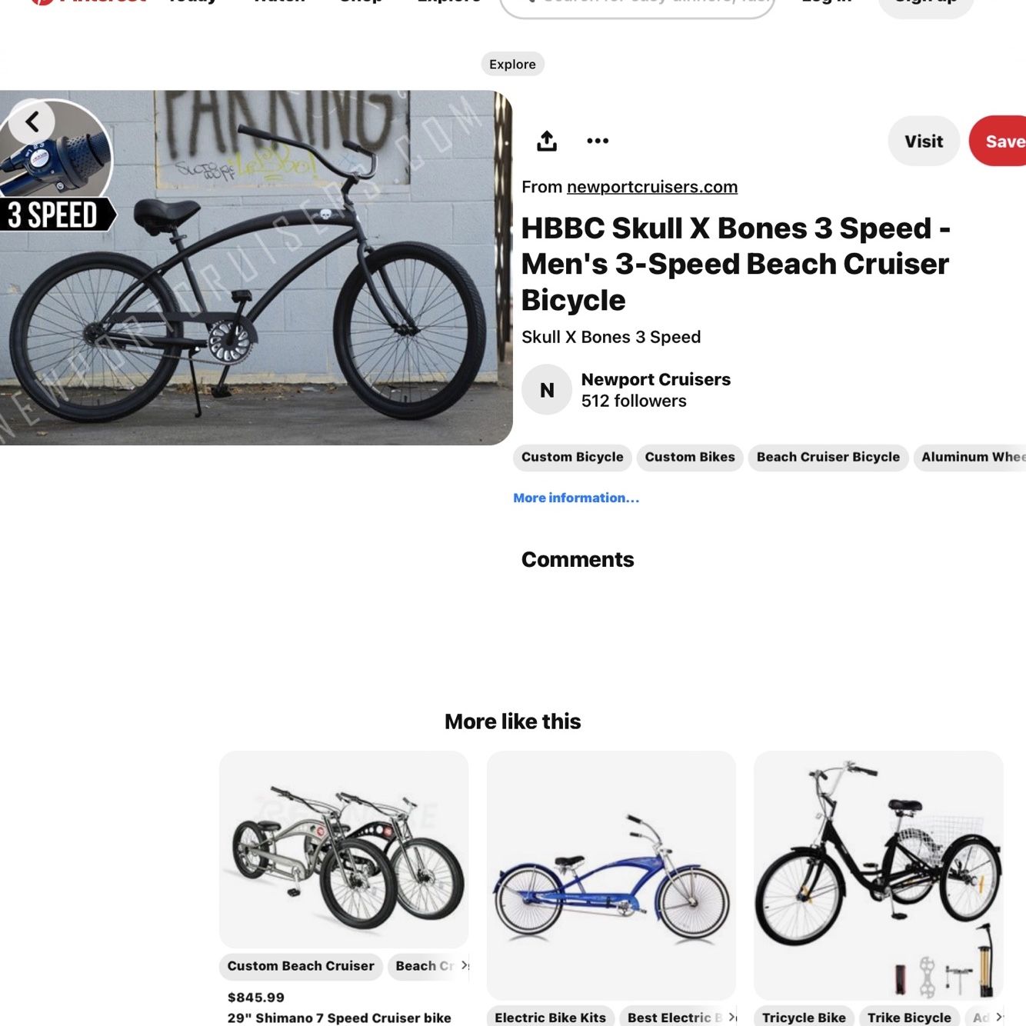1026x1026 pixels.
Task: Open the blue stretch cruiser bike thumbnail
Action: tap(611, 875)
